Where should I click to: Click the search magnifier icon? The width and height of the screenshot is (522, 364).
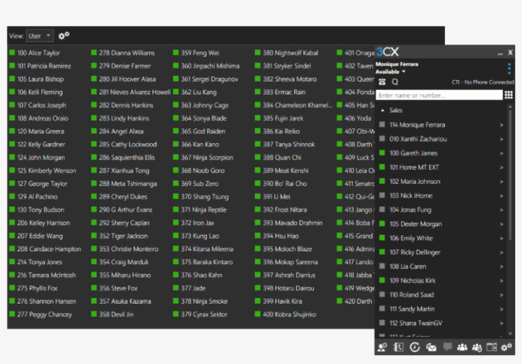pyautogui.click(x=395, y=82)
